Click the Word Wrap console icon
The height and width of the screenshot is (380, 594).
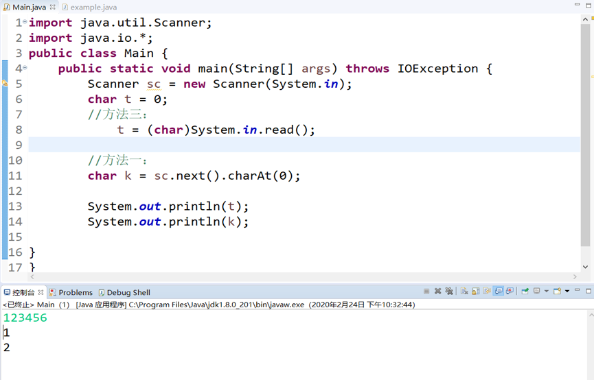pos(487,292)
